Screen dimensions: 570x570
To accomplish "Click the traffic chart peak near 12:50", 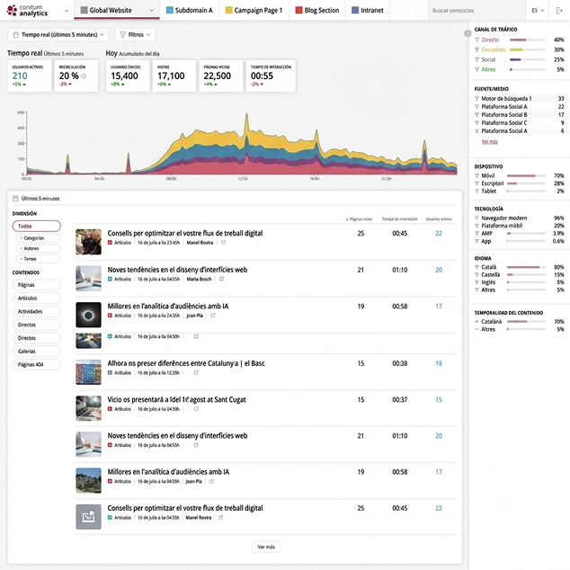I will pos(247,116).
